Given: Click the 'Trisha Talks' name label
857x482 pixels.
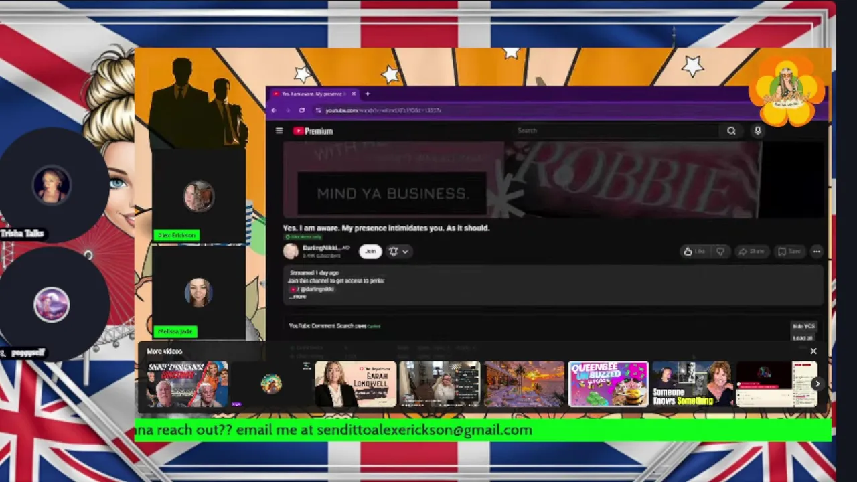Looking at the screenshot, I should click(x=22, y=234).
